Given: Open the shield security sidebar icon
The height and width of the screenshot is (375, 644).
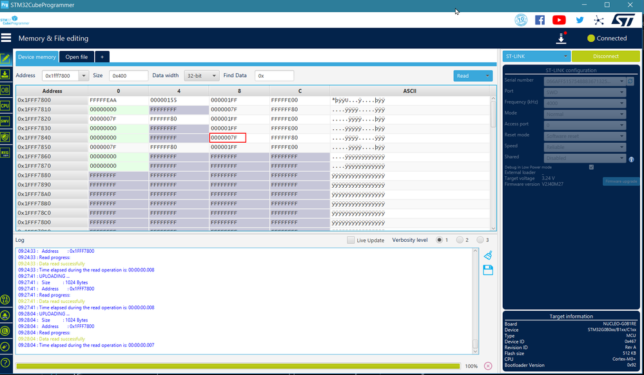Looking at the screenshot, I should coord(5,136).
